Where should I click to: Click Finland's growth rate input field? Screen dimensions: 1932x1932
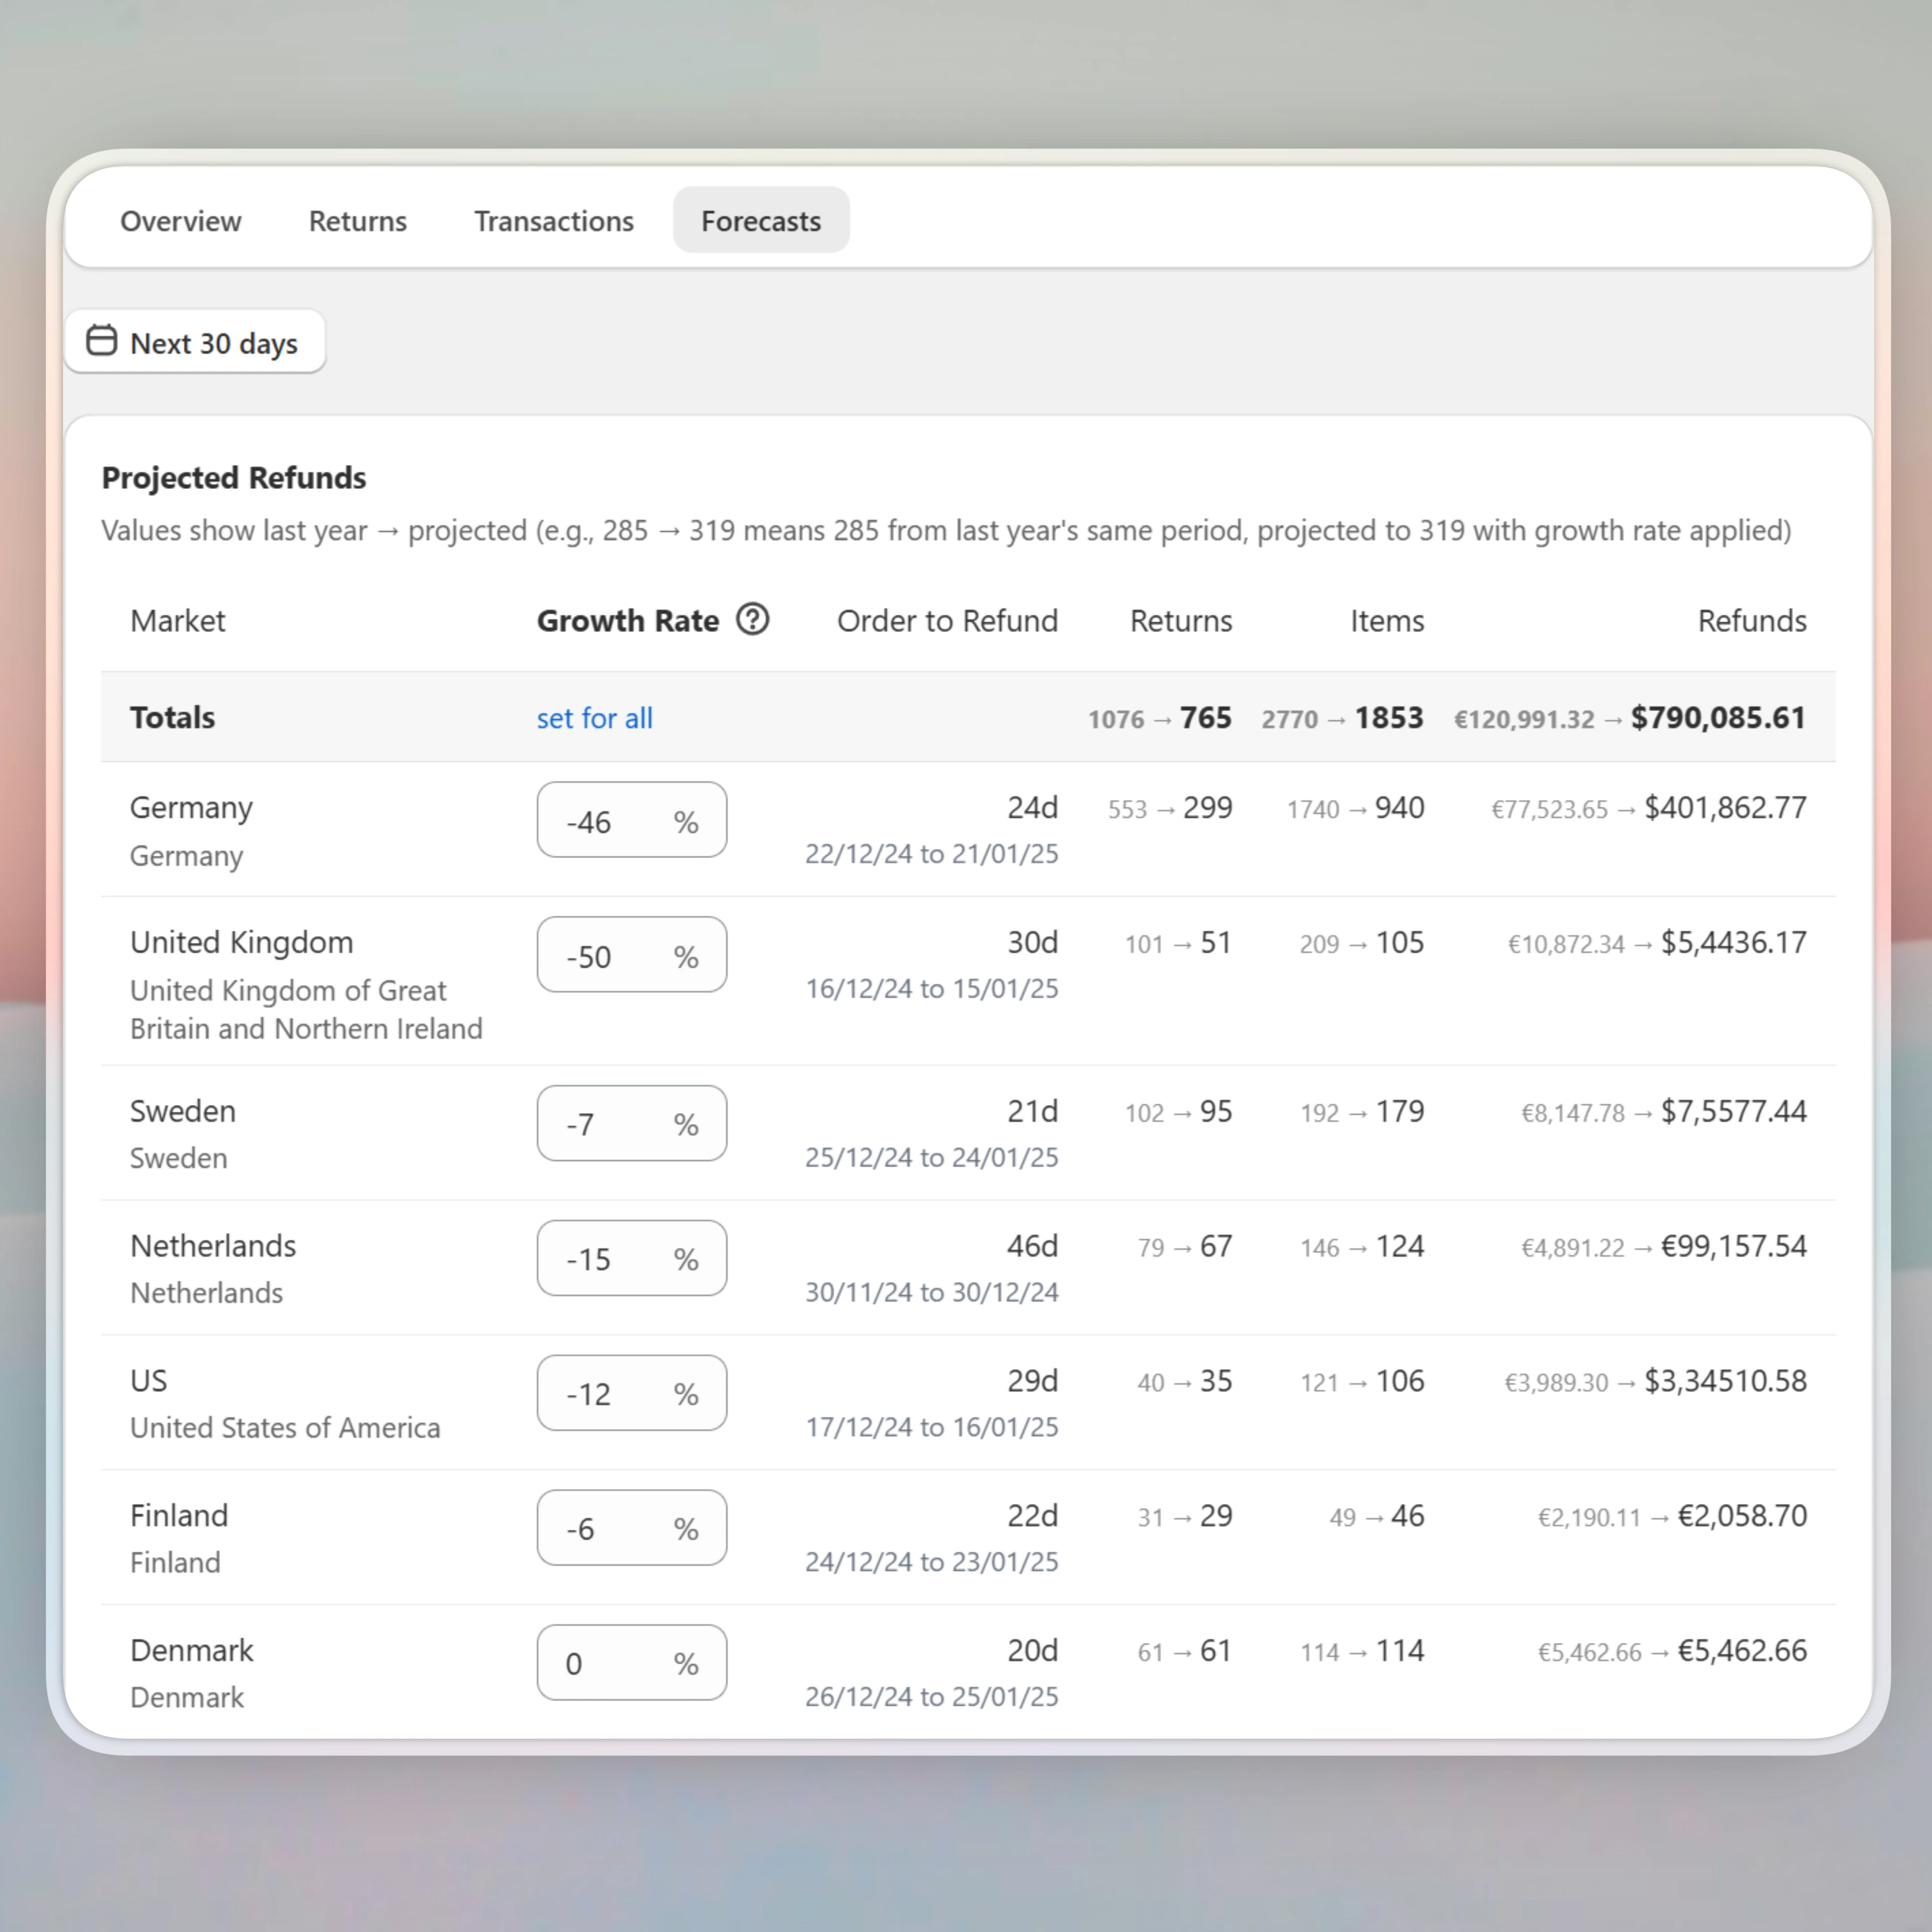click(631, 1527)
